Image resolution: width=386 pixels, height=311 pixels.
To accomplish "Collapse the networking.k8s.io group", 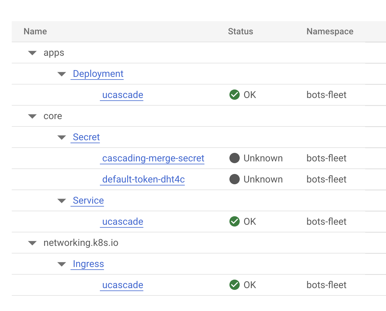I will (x=32, y=243).
